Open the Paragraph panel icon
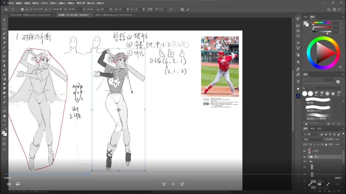This screenshot has width=346, height=194. (x=298, y=62)
